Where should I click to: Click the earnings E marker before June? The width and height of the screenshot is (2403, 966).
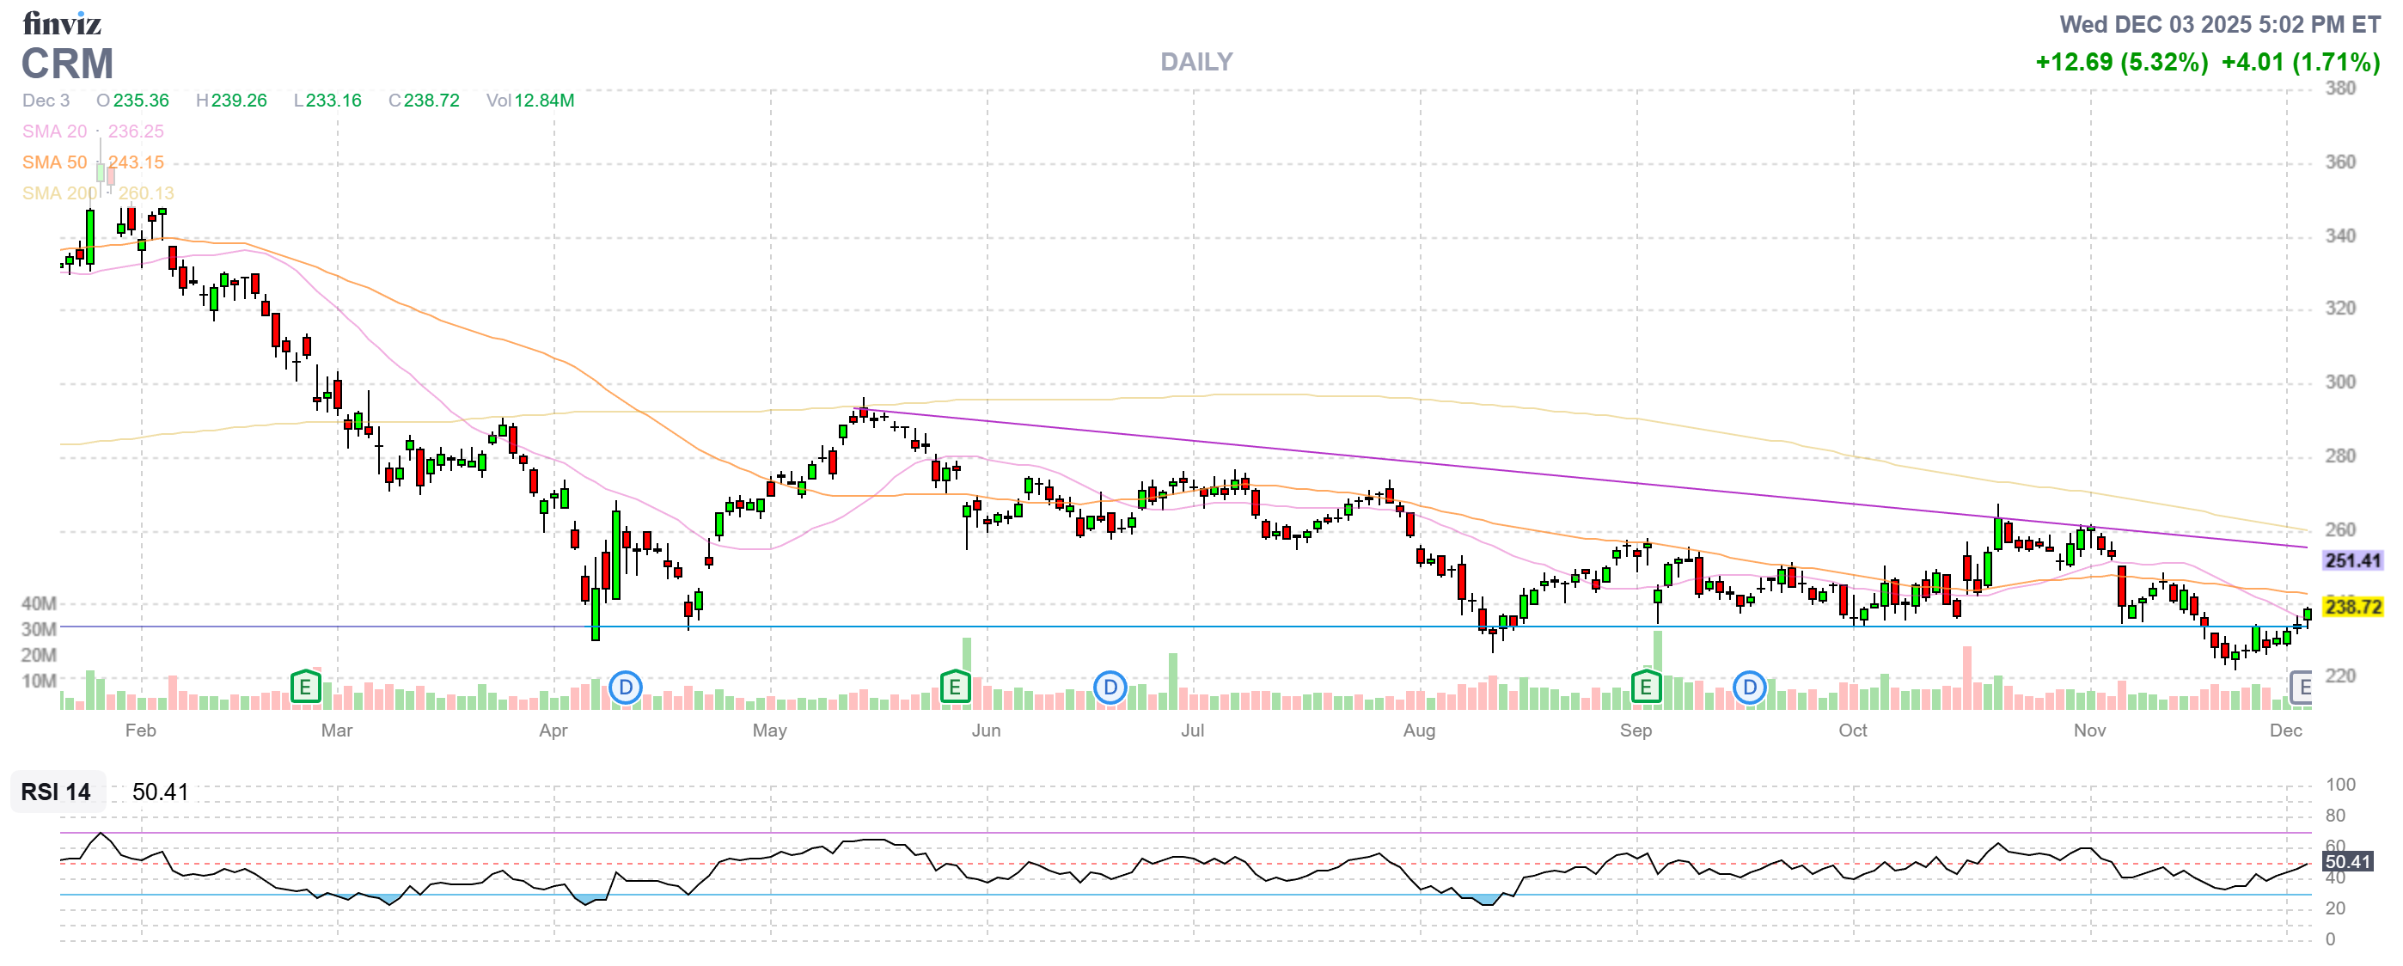click(x=954, y=688)
